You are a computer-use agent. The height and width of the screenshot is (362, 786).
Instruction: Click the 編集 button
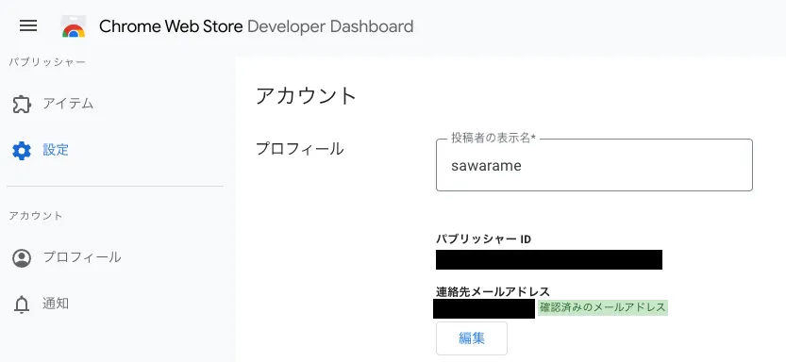click(472, 338)
